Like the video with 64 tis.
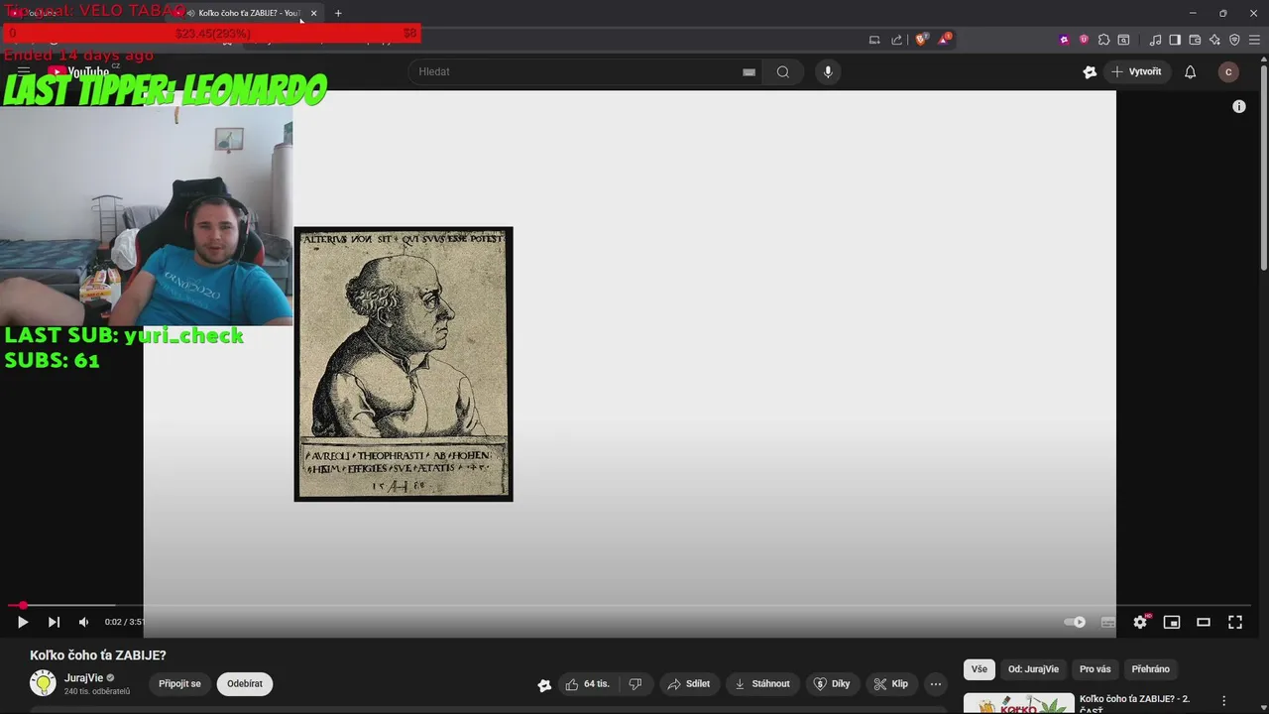1269x714 pixels. [x=587, y=683]
